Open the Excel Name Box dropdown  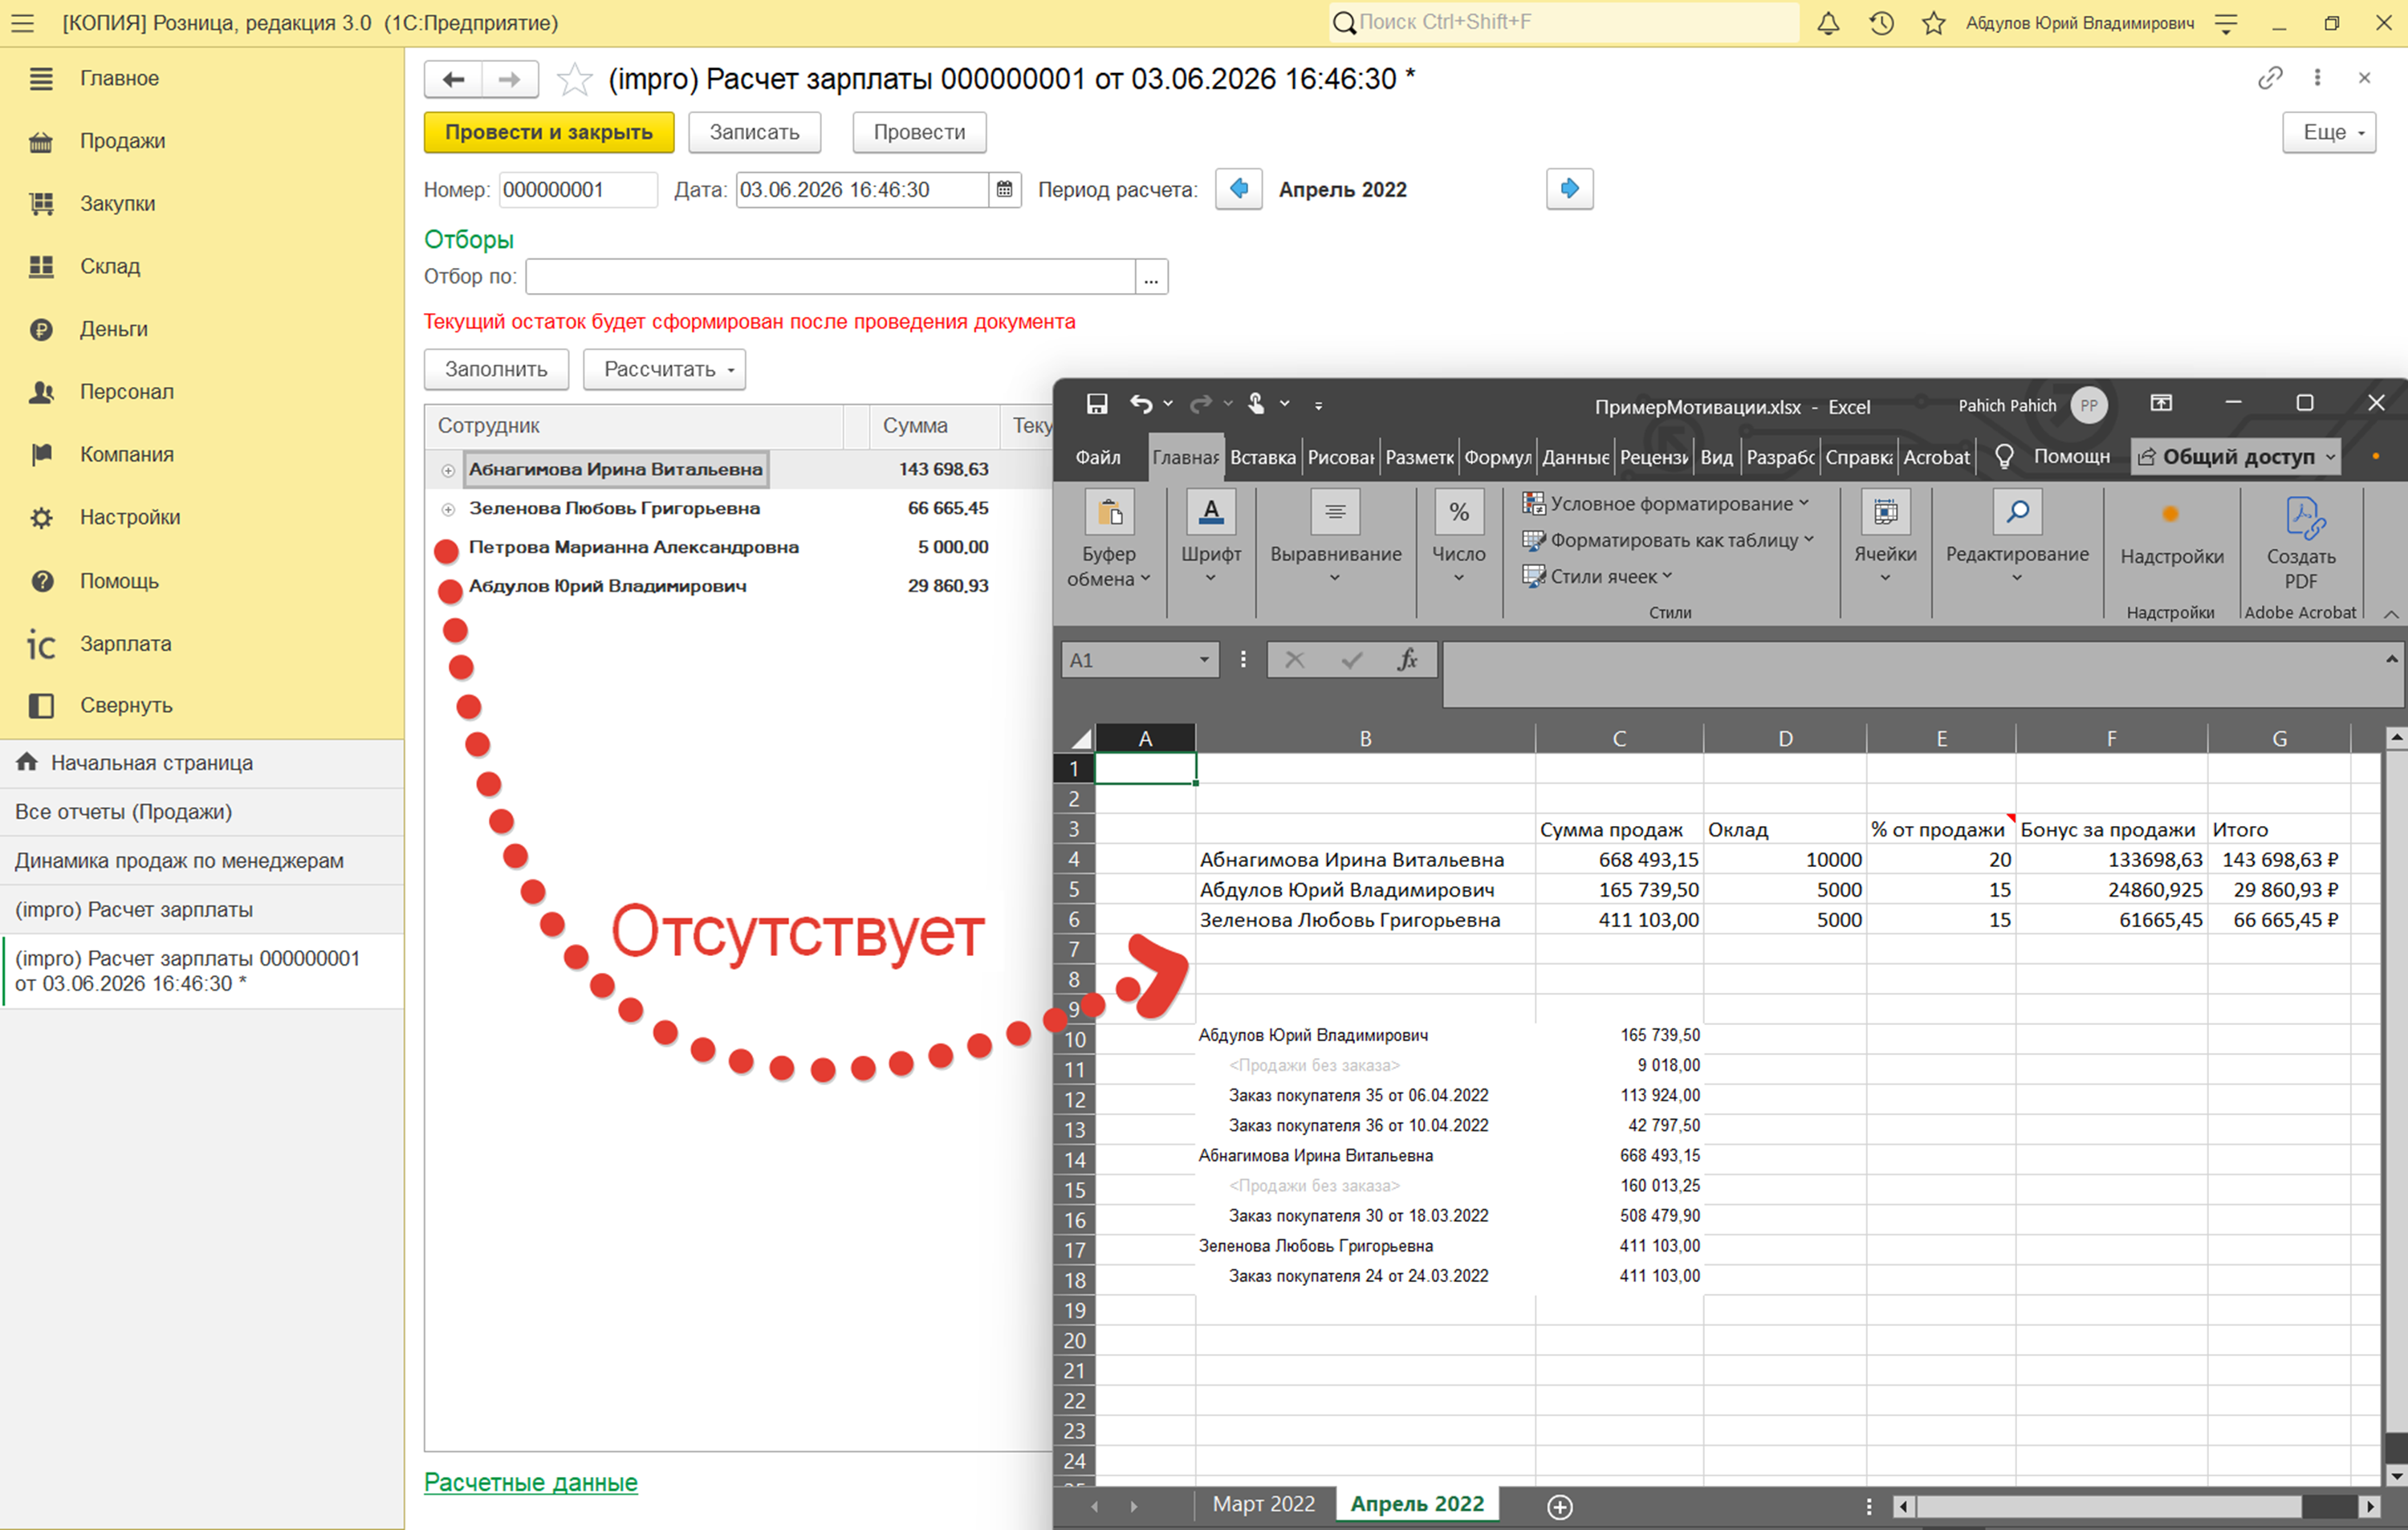1204,660
